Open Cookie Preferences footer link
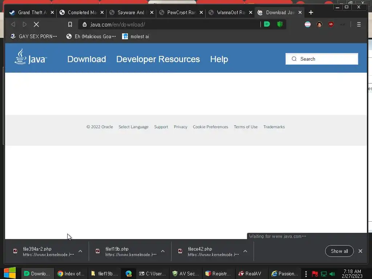 (x=210, y=127)
